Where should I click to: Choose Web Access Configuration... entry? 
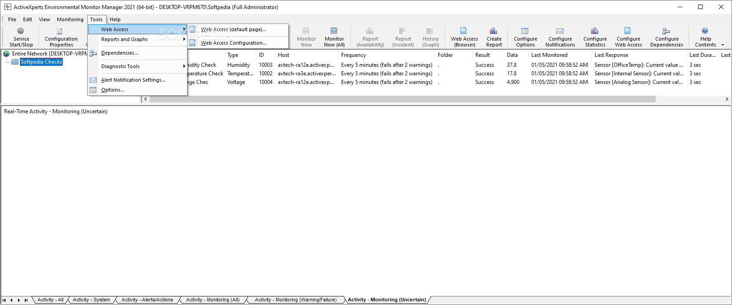coord(238,43)
